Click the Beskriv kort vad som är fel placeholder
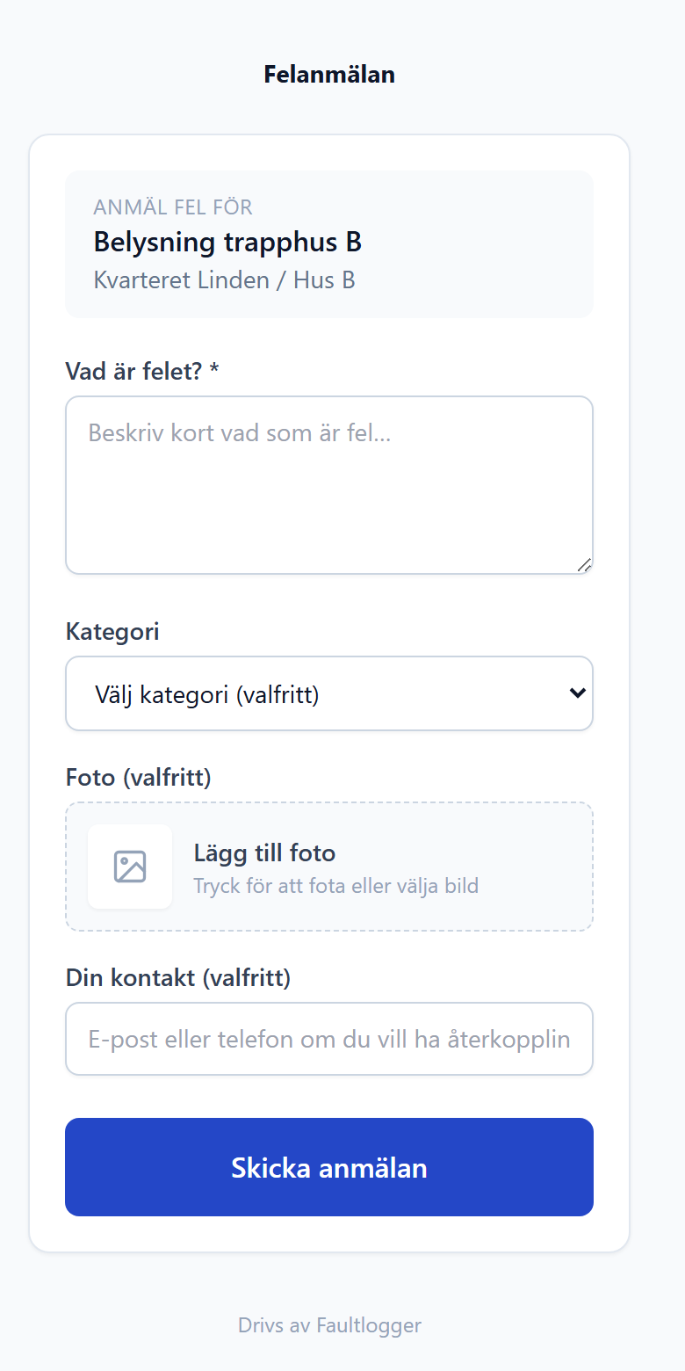Viewport: 685px width, 1371px height. pyautogui.click(x=239, y=432)
